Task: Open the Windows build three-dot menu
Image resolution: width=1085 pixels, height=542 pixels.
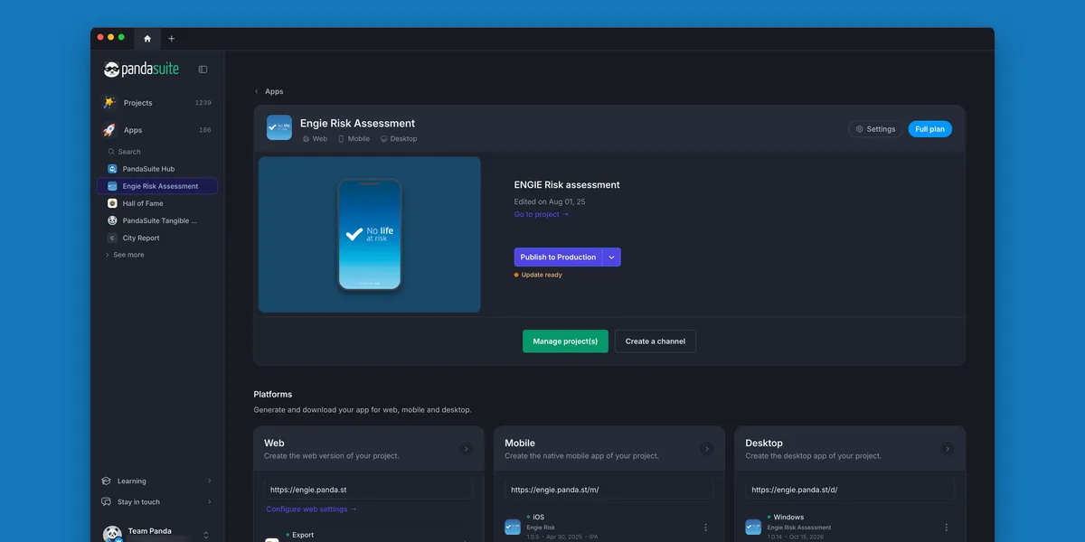Action: coord(947,528)
